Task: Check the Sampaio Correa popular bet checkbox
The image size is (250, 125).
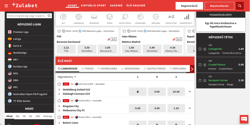Action: coord(200,81)
